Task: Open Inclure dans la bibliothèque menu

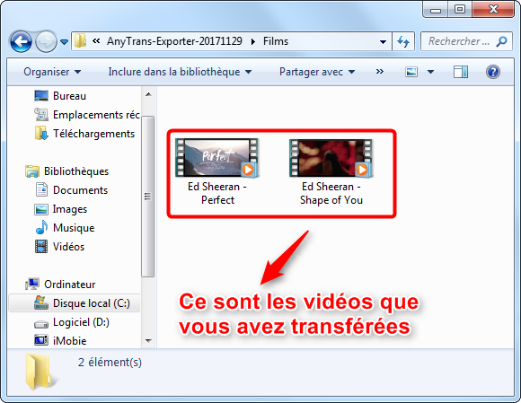Action: click(180, 72)
